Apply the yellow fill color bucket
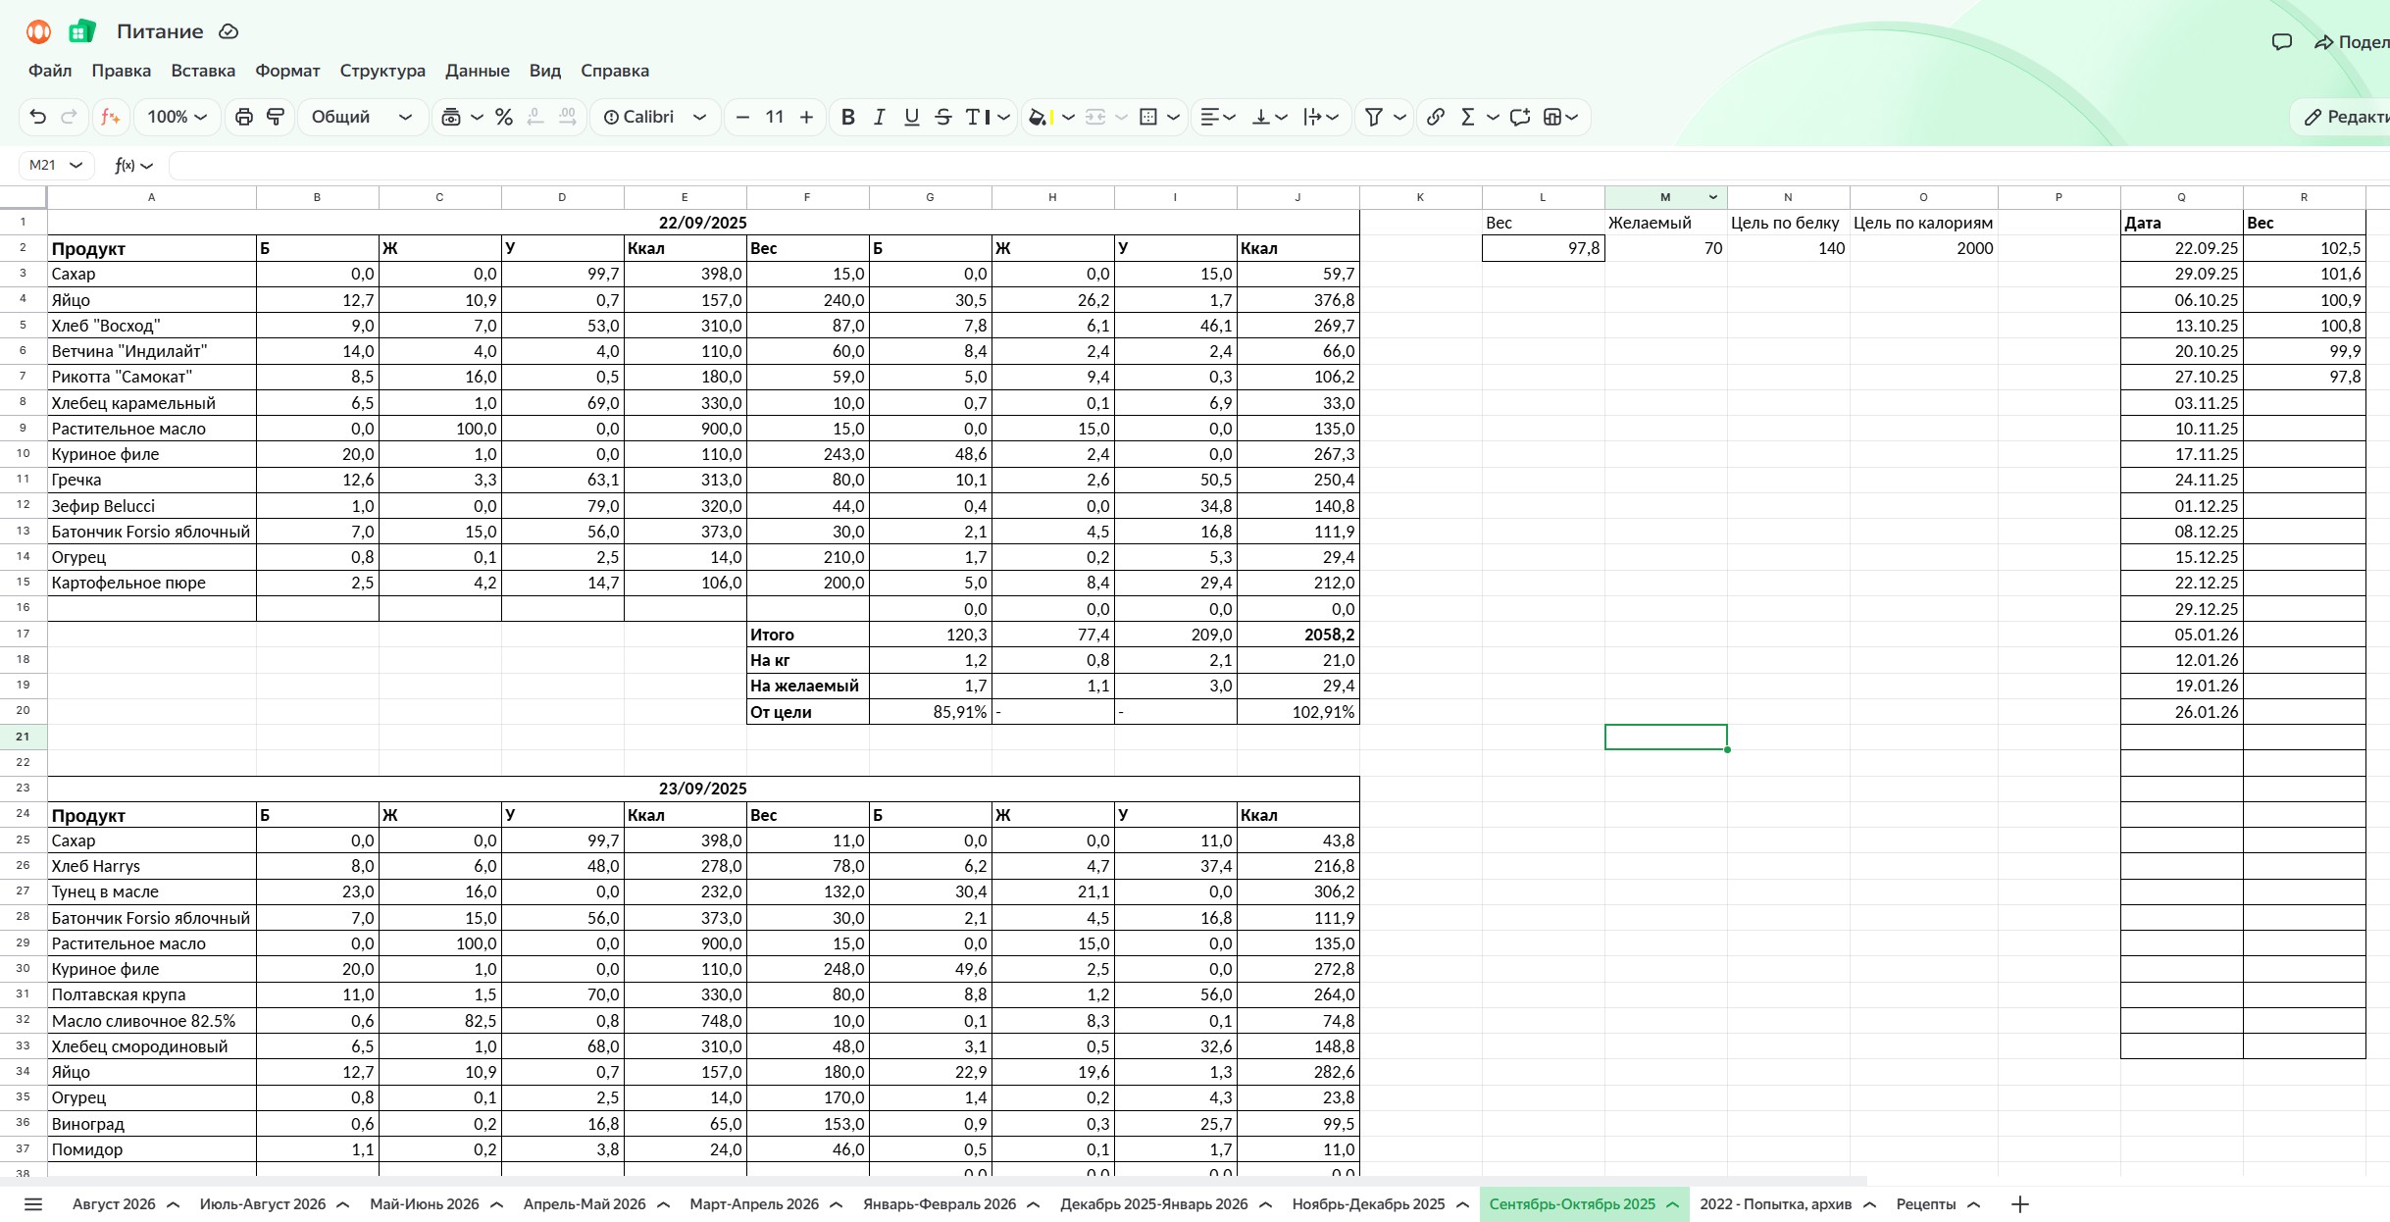 click(1040, 117)
